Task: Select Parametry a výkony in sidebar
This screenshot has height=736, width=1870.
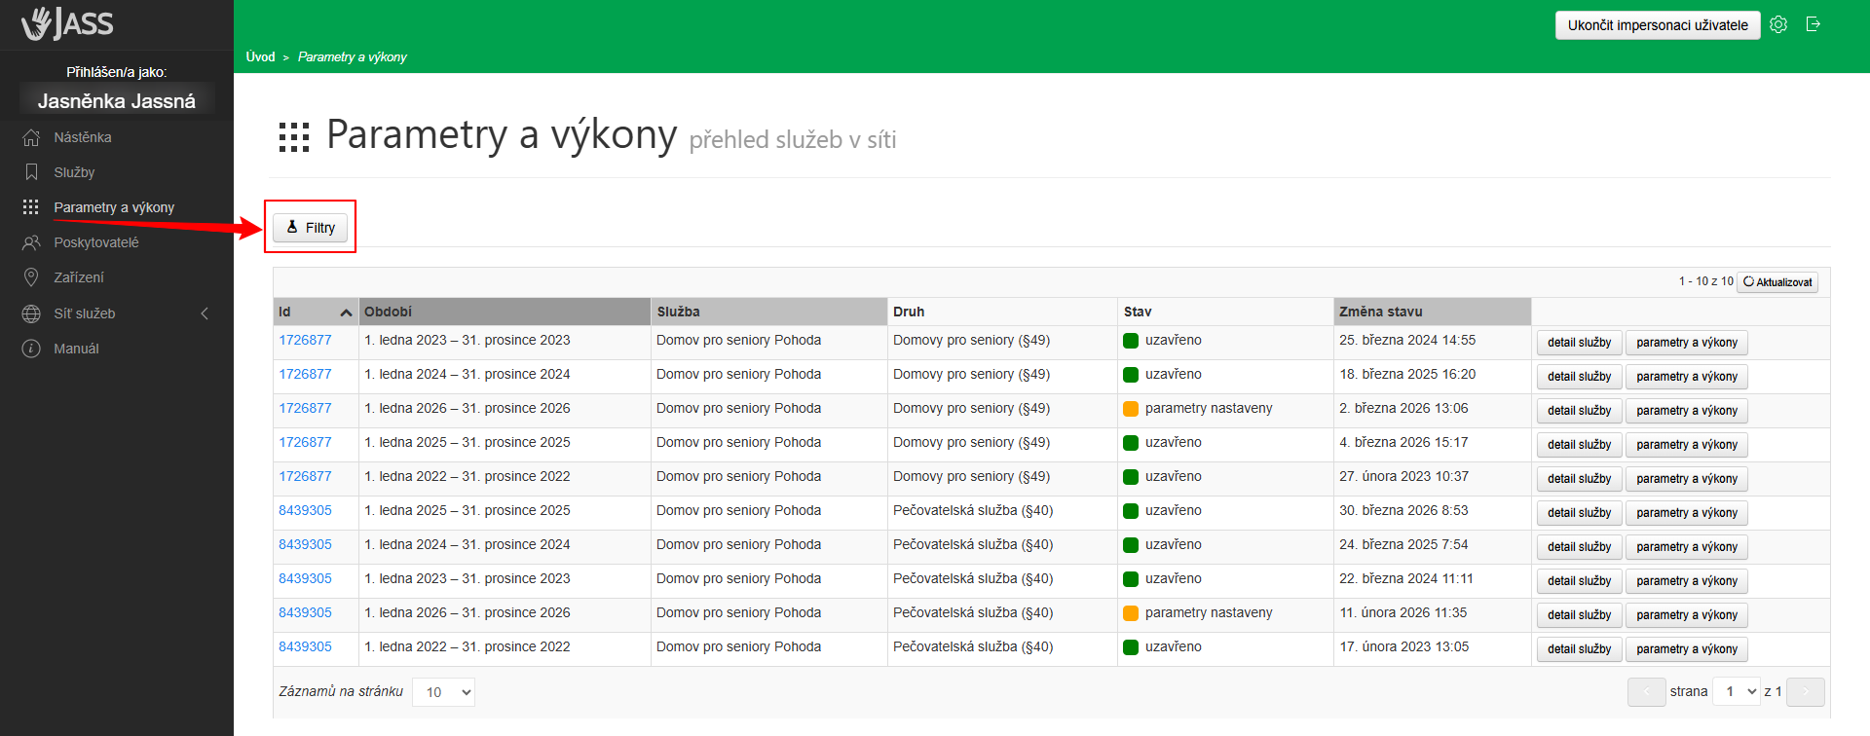Action: tap(114, 207)
